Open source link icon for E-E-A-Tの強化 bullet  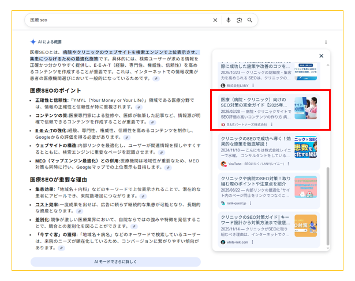click(127, 138)
